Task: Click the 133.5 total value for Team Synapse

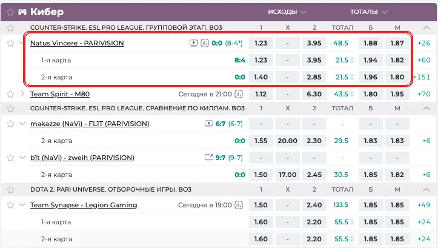Action: 341,205
